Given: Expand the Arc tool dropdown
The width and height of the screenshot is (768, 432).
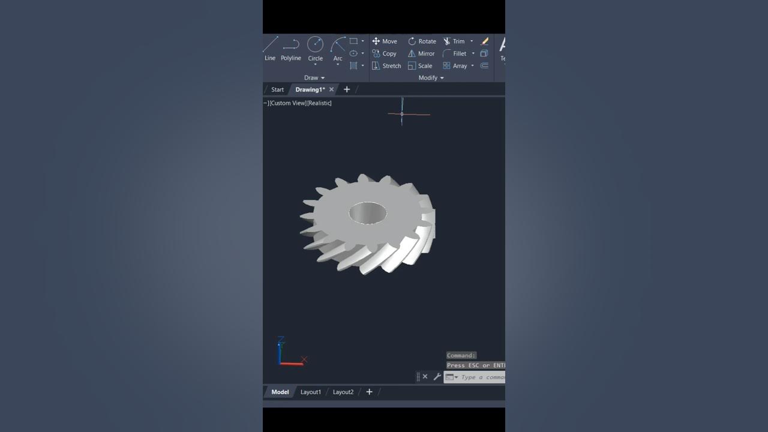Looking at the screenshot, I should 338,65.
